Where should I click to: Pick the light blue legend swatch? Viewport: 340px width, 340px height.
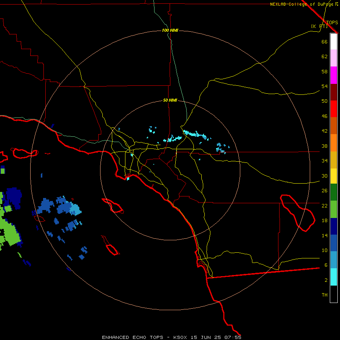(x=334, y=260)
